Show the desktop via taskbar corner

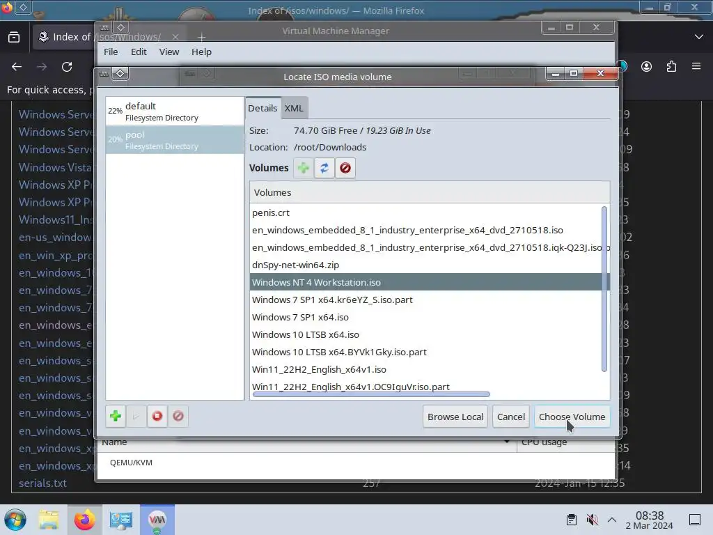[x=695, y=520]
